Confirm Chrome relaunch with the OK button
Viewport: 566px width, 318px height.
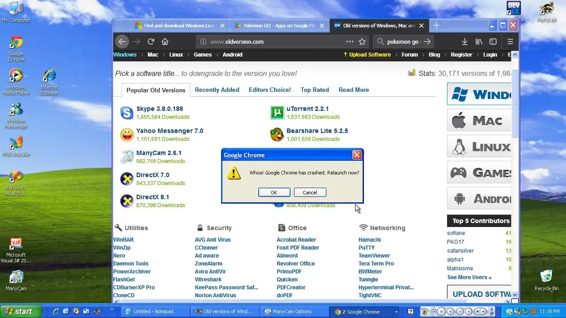click(274, 192)
